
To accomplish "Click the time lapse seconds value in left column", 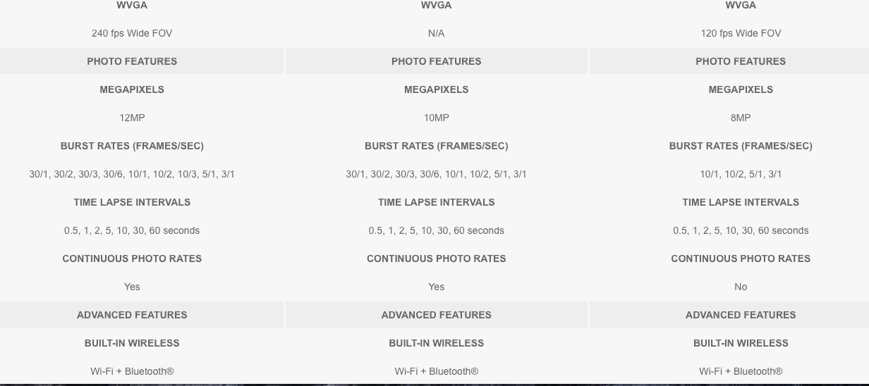I will pyautogui.click(x=132, y=230).
